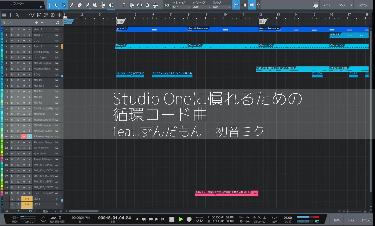375x226 pixels.
Task: Click the IQ input quantize button
Action: click(167, 5)
